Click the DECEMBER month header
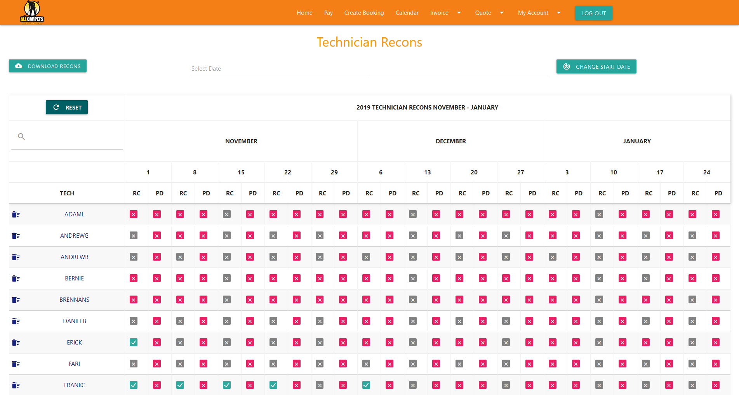The height and width of the screenshot is (395, 739). [x=450, y=141]
